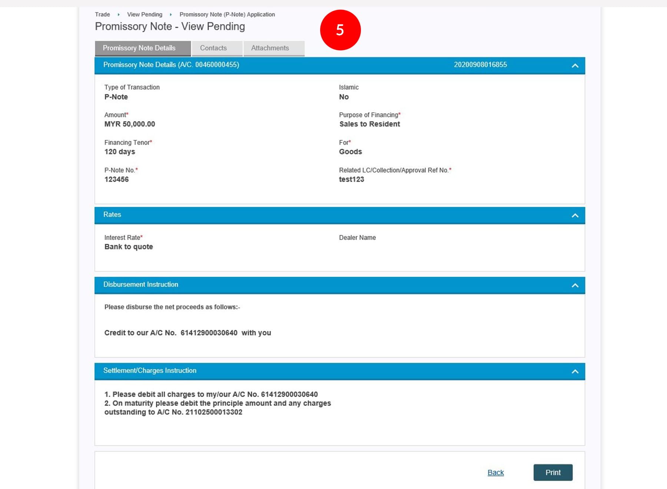This screenshot has height=489, width=667.
Task: Collapse the Promissory Note Details section chevron
Action: [575, 66]
